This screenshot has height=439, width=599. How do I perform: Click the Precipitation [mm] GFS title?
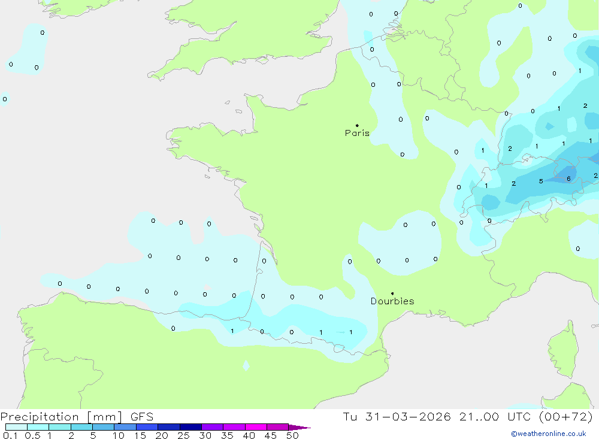(x=77, y=416)
